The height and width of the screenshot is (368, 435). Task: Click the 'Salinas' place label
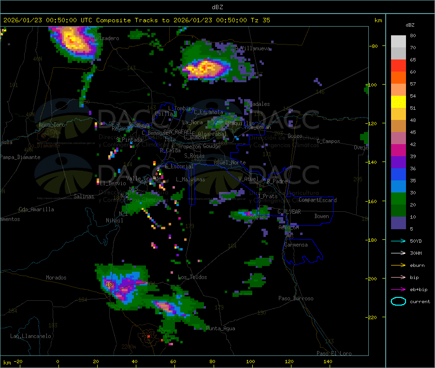[84, 196]
